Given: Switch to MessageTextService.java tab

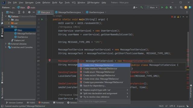Looking at the screenshot, I should 69,12.
